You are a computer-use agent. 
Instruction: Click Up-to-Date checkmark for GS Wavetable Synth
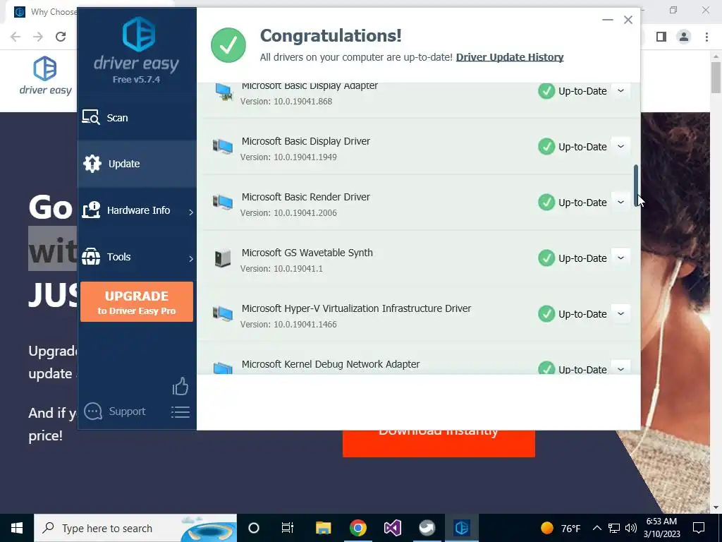pos(546,258)
